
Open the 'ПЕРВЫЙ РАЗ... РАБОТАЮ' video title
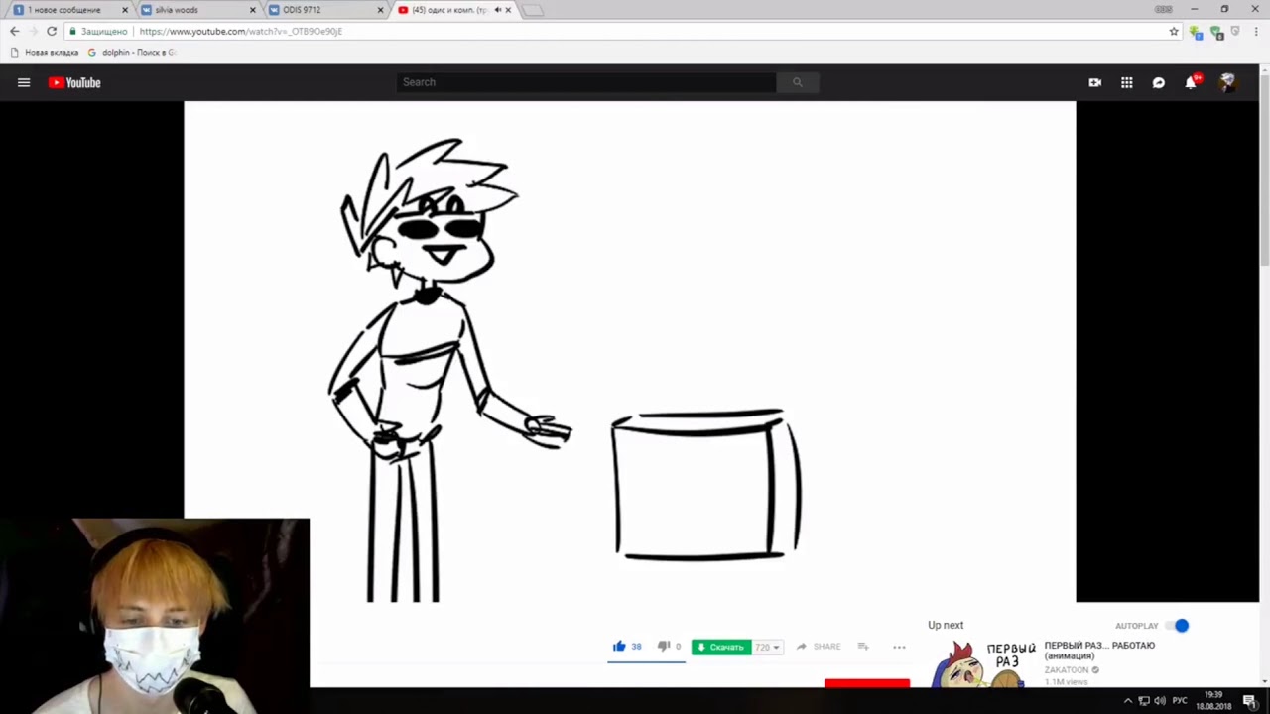click(1099, 650)
